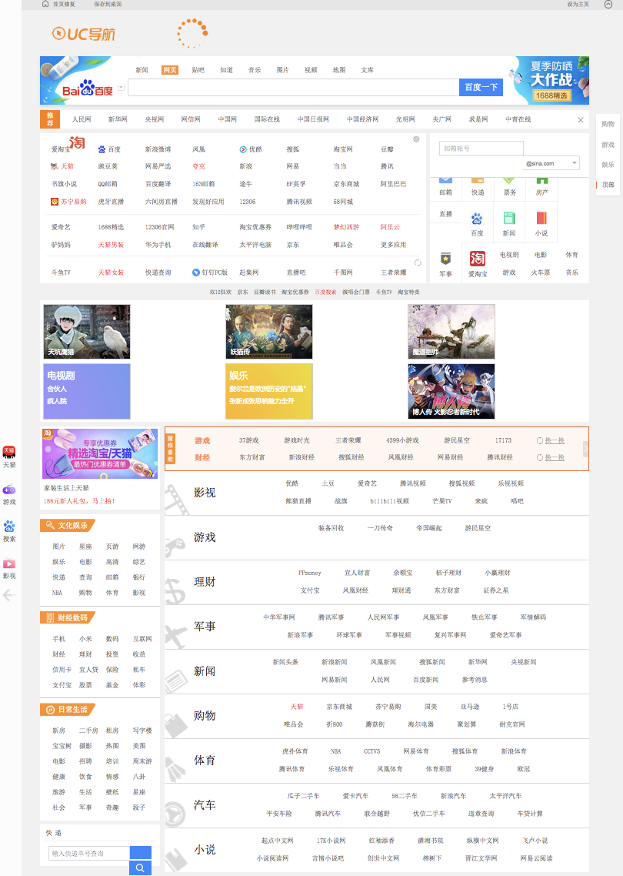Screen dimensions: 623x876
Task: Open the 电视剧 blue tile
Action: 86,391
